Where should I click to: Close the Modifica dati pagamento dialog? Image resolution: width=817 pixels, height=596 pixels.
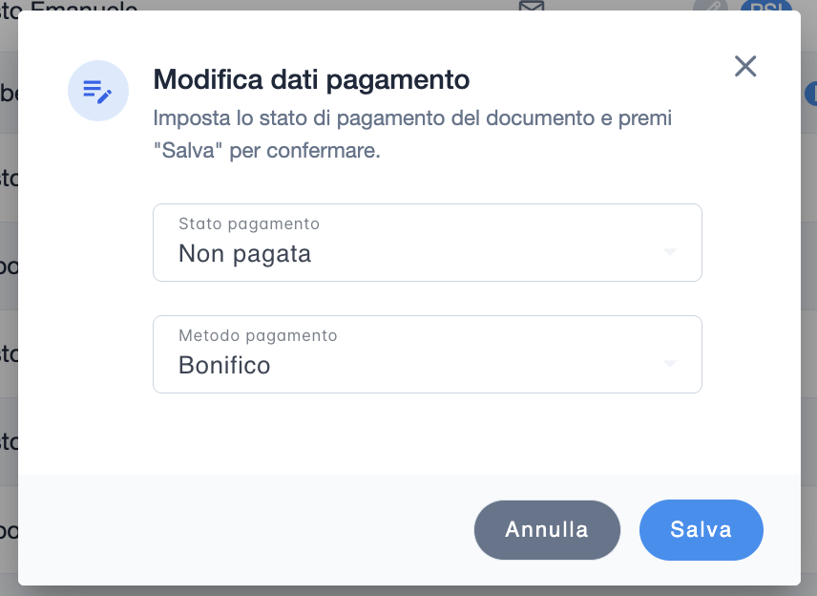pyautogui.click(x=745, y=66)
